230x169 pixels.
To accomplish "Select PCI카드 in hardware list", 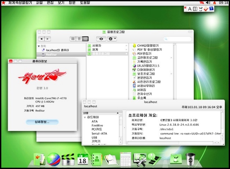I will pyautogui.click(x=97, y=130).
